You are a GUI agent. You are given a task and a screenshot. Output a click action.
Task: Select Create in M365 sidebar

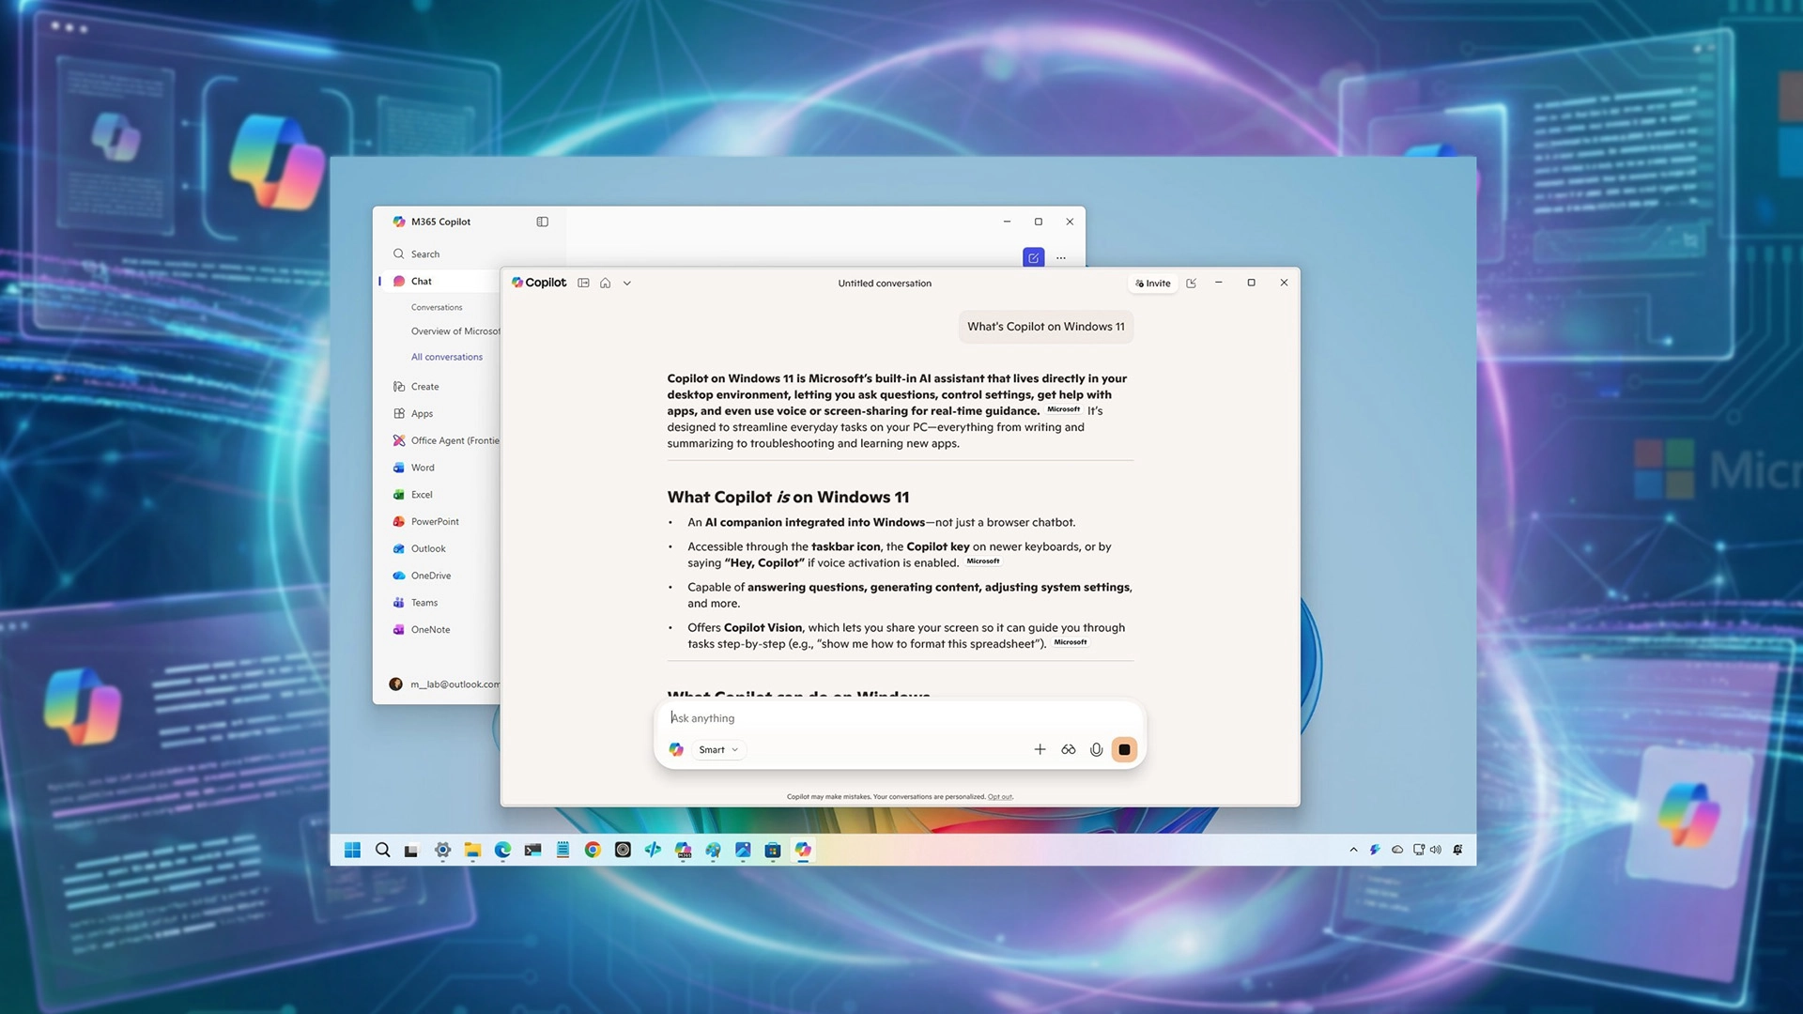click(424, 387)
